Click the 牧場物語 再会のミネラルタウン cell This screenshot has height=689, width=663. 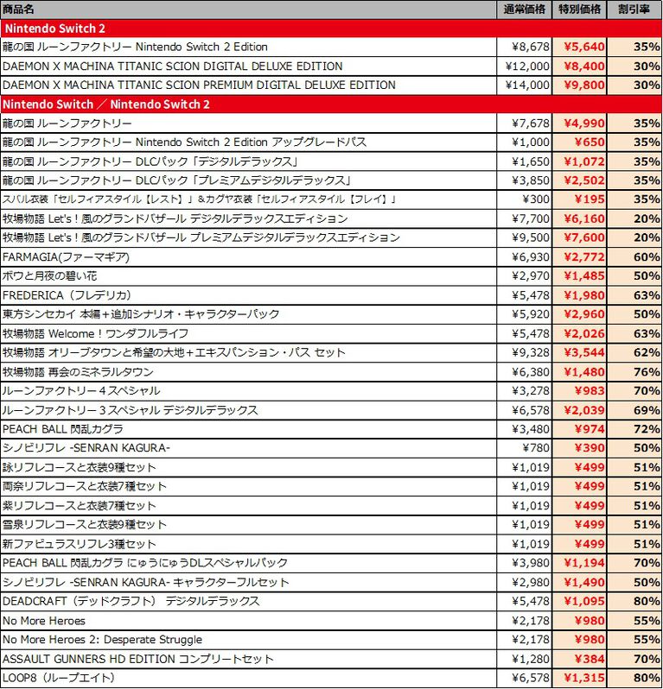[78, 372]
